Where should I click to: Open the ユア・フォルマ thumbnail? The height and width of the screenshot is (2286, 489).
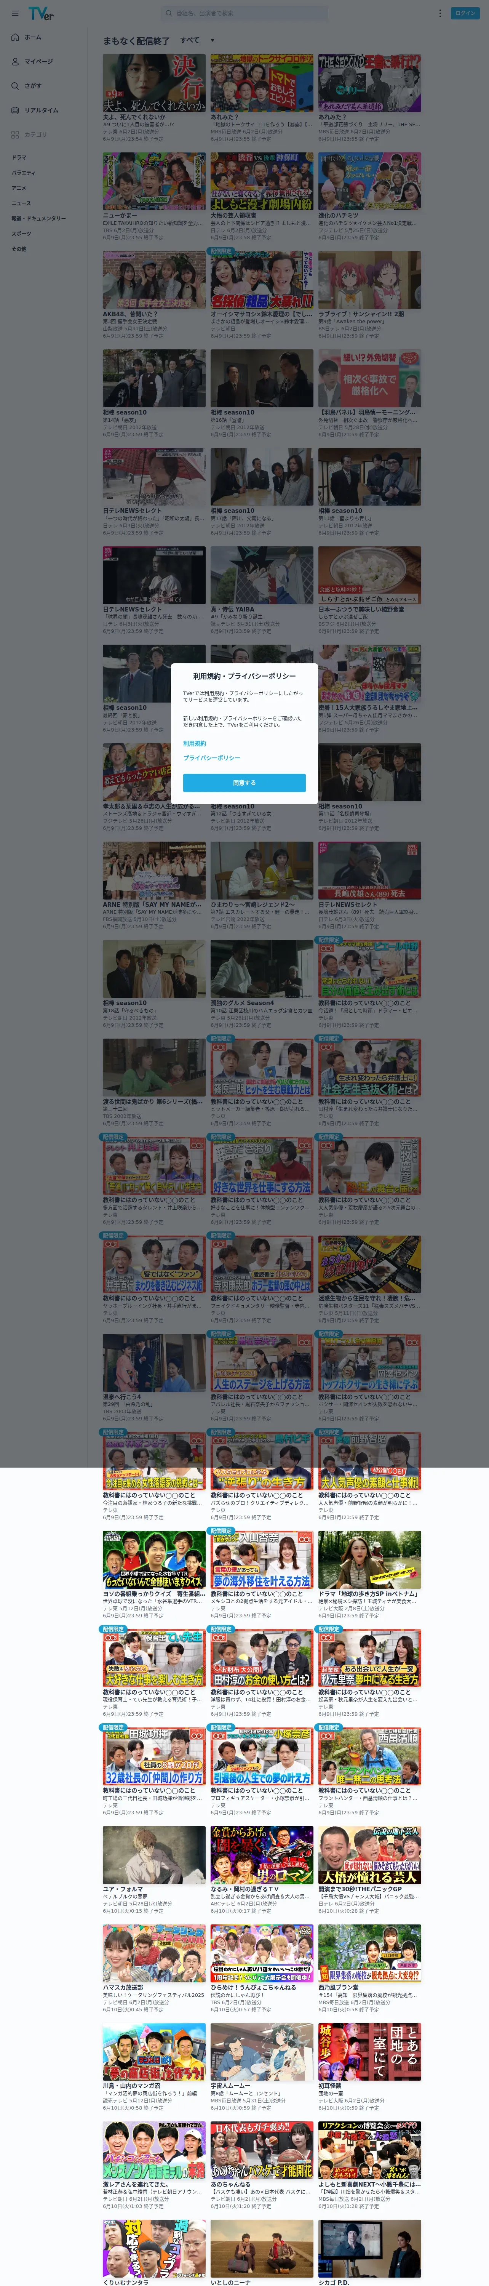coord(153,1855)
